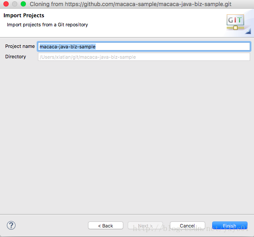Close the dialog with the red button
Image resolution: width=254 pixels, height=237 pixels.
click(x=6, y=4)
